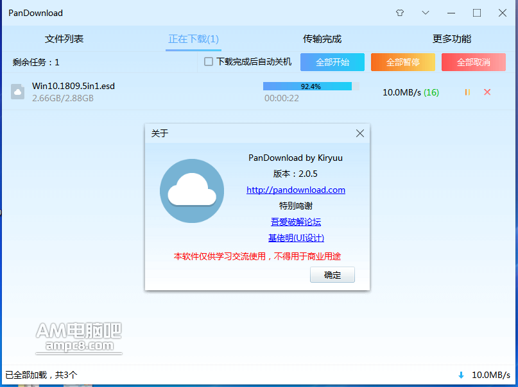Click status text 已全部加载，共3个
The height and width of the screenshot is (387, 518).
[x=41, y=375]
